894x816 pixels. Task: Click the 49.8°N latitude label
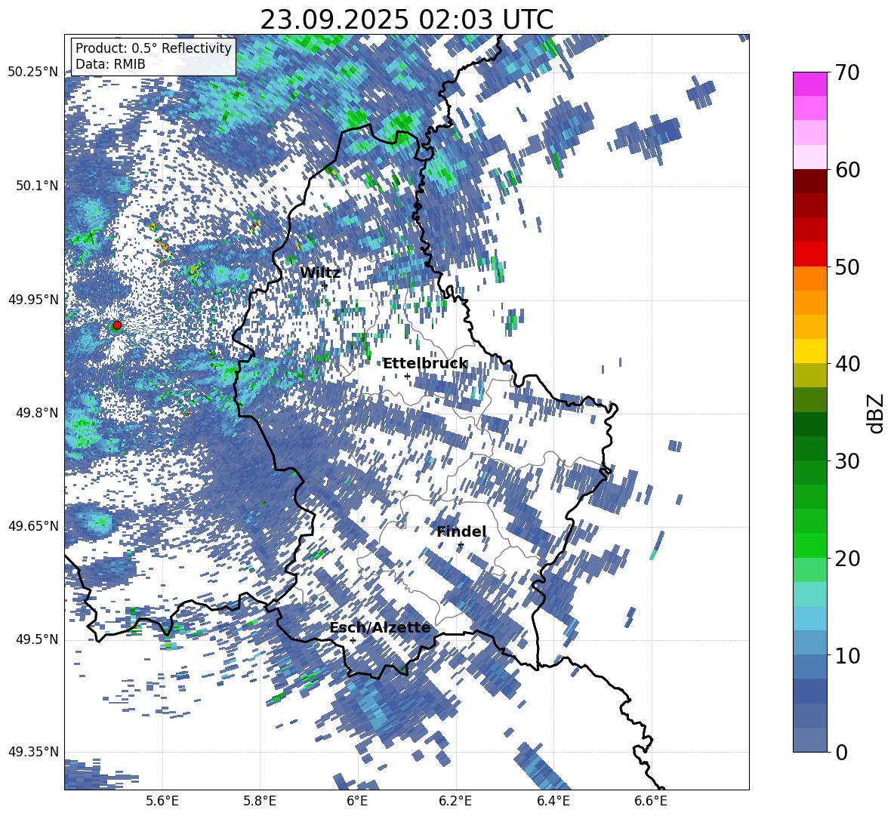tap(37, 413)
